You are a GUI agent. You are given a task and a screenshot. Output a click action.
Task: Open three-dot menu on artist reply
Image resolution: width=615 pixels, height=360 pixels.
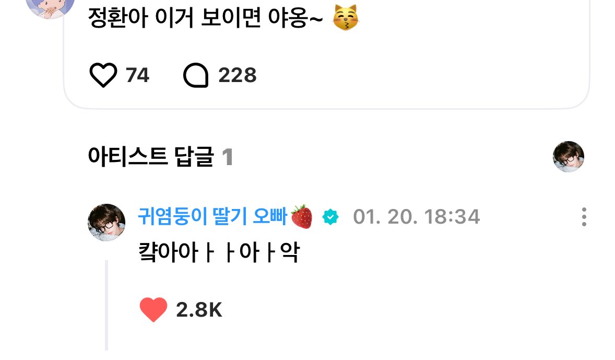click(x=584, y=217)
